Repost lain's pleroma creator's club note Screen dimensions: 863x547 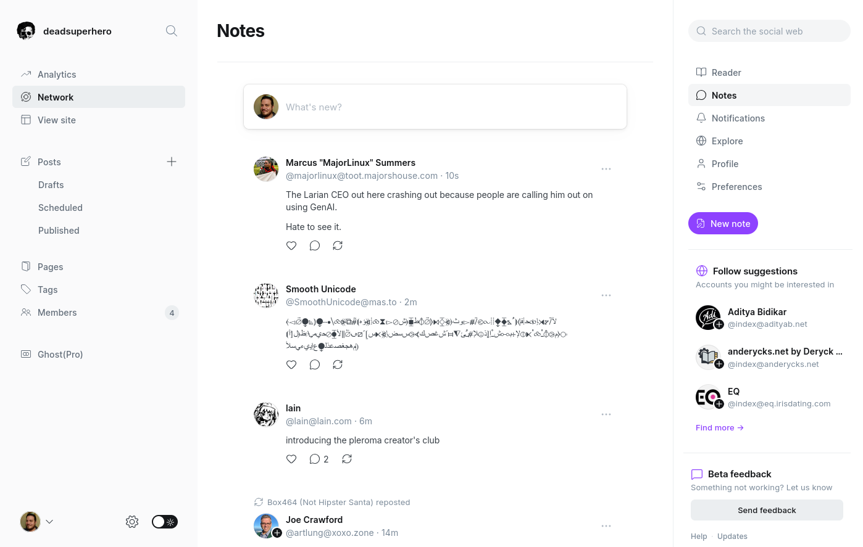point(347,459)
